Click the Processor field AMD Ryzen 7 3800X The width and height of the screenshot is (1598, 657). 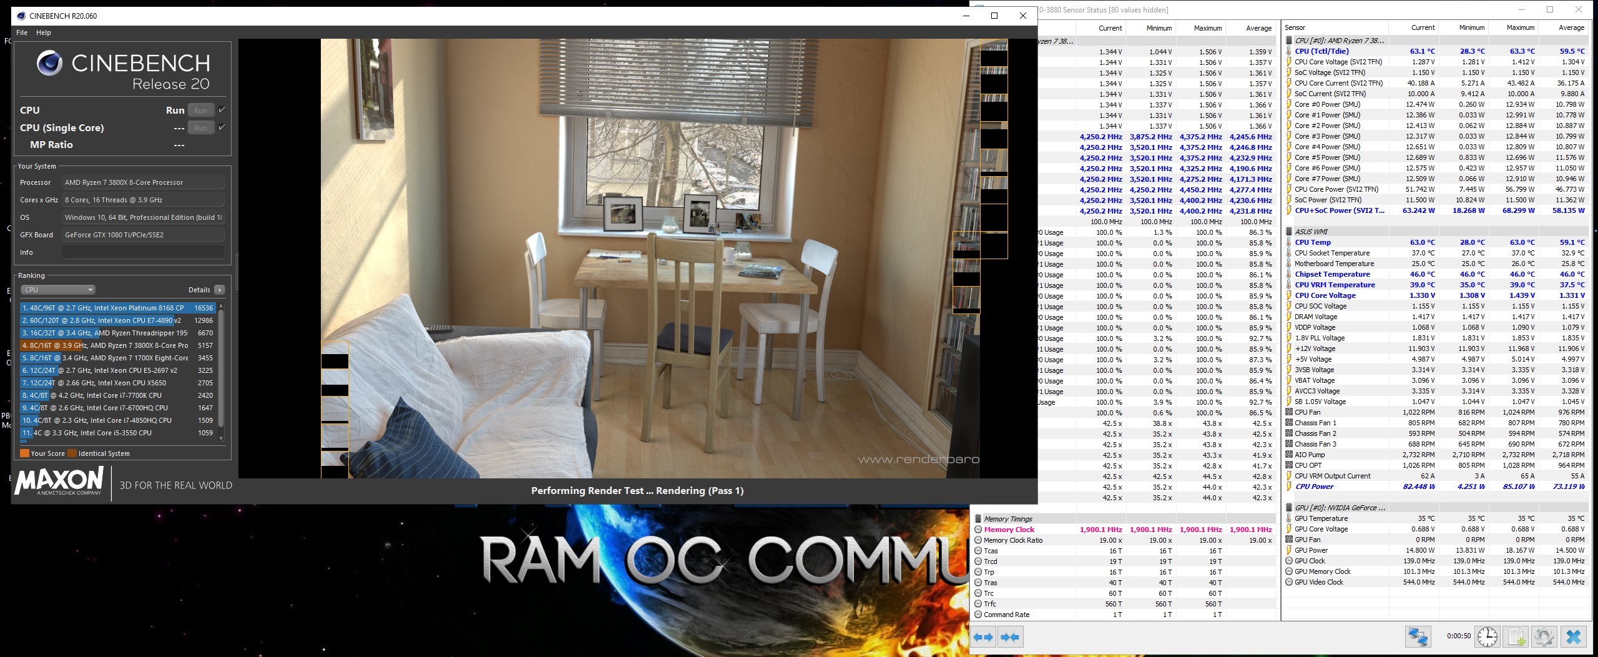coord(143,182)
